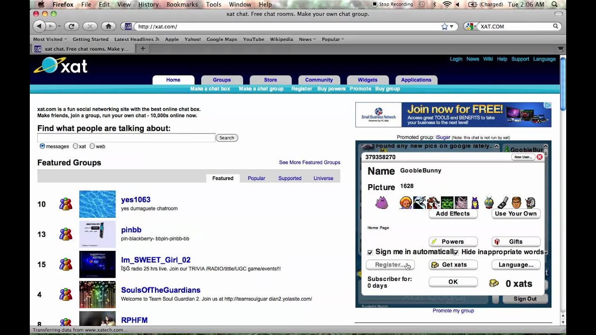Select the gray robot knight avatar

coord(530,203)
